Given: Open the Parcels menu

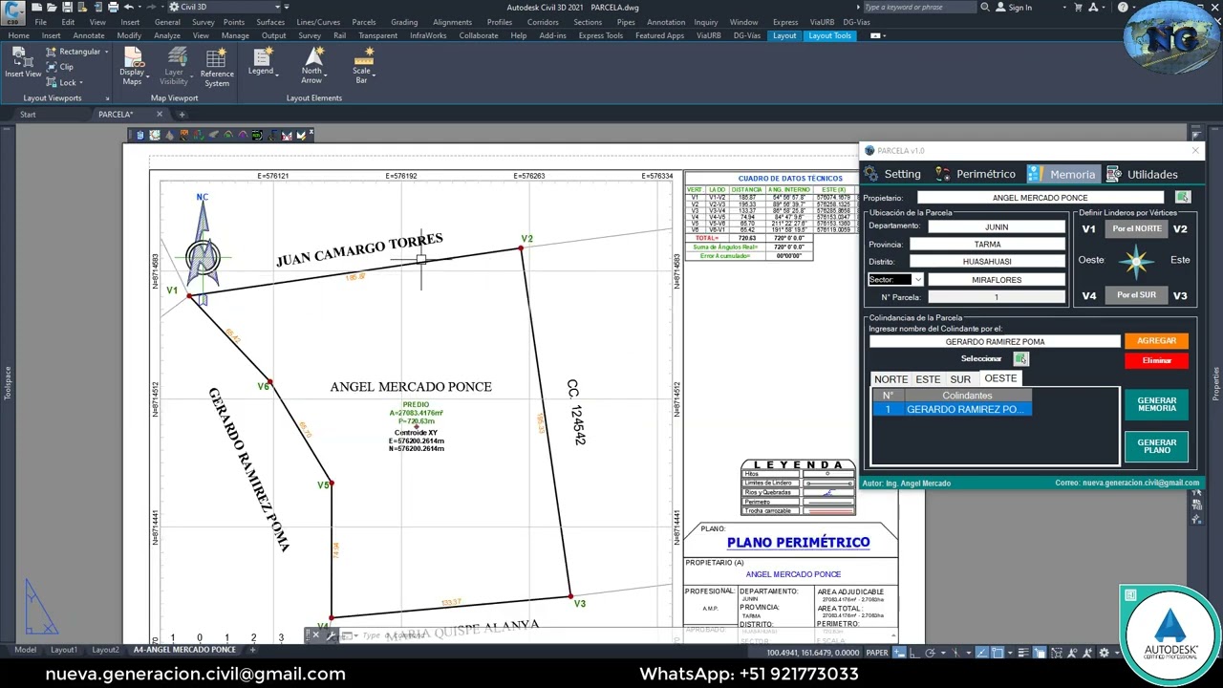Looking at the screenshot, I should (364, 22).
